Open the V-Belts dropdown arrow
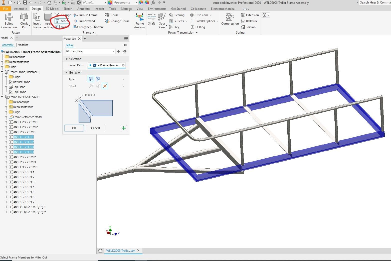This screenshot has height=261, width=391. pos(186,21)
